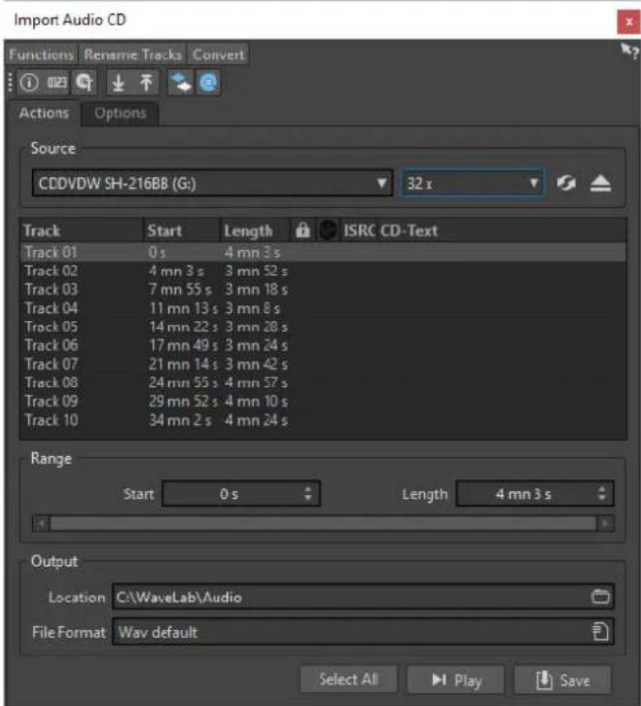Viewport: 641px width, 706px height.
Task: Click the 34 mn 2 s start value
Action: 180,420
